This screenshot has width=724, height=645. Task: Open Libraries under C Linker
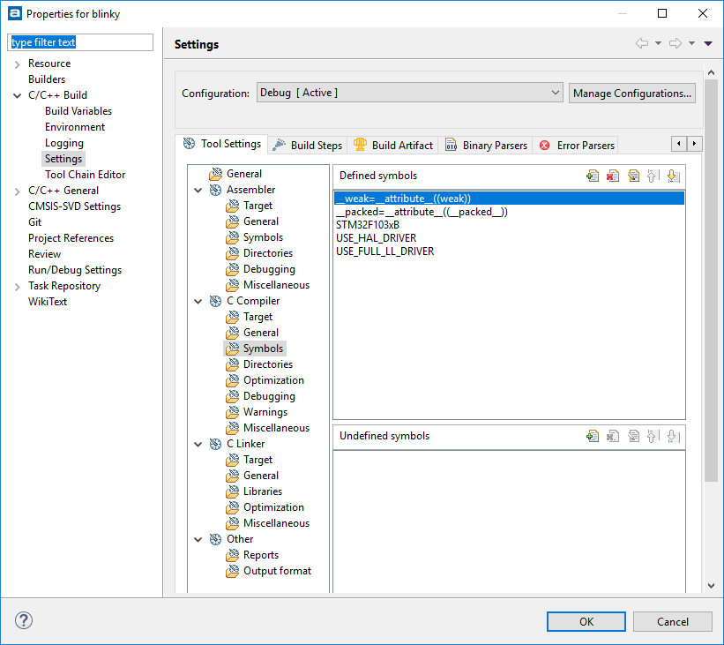click(263, 491)
